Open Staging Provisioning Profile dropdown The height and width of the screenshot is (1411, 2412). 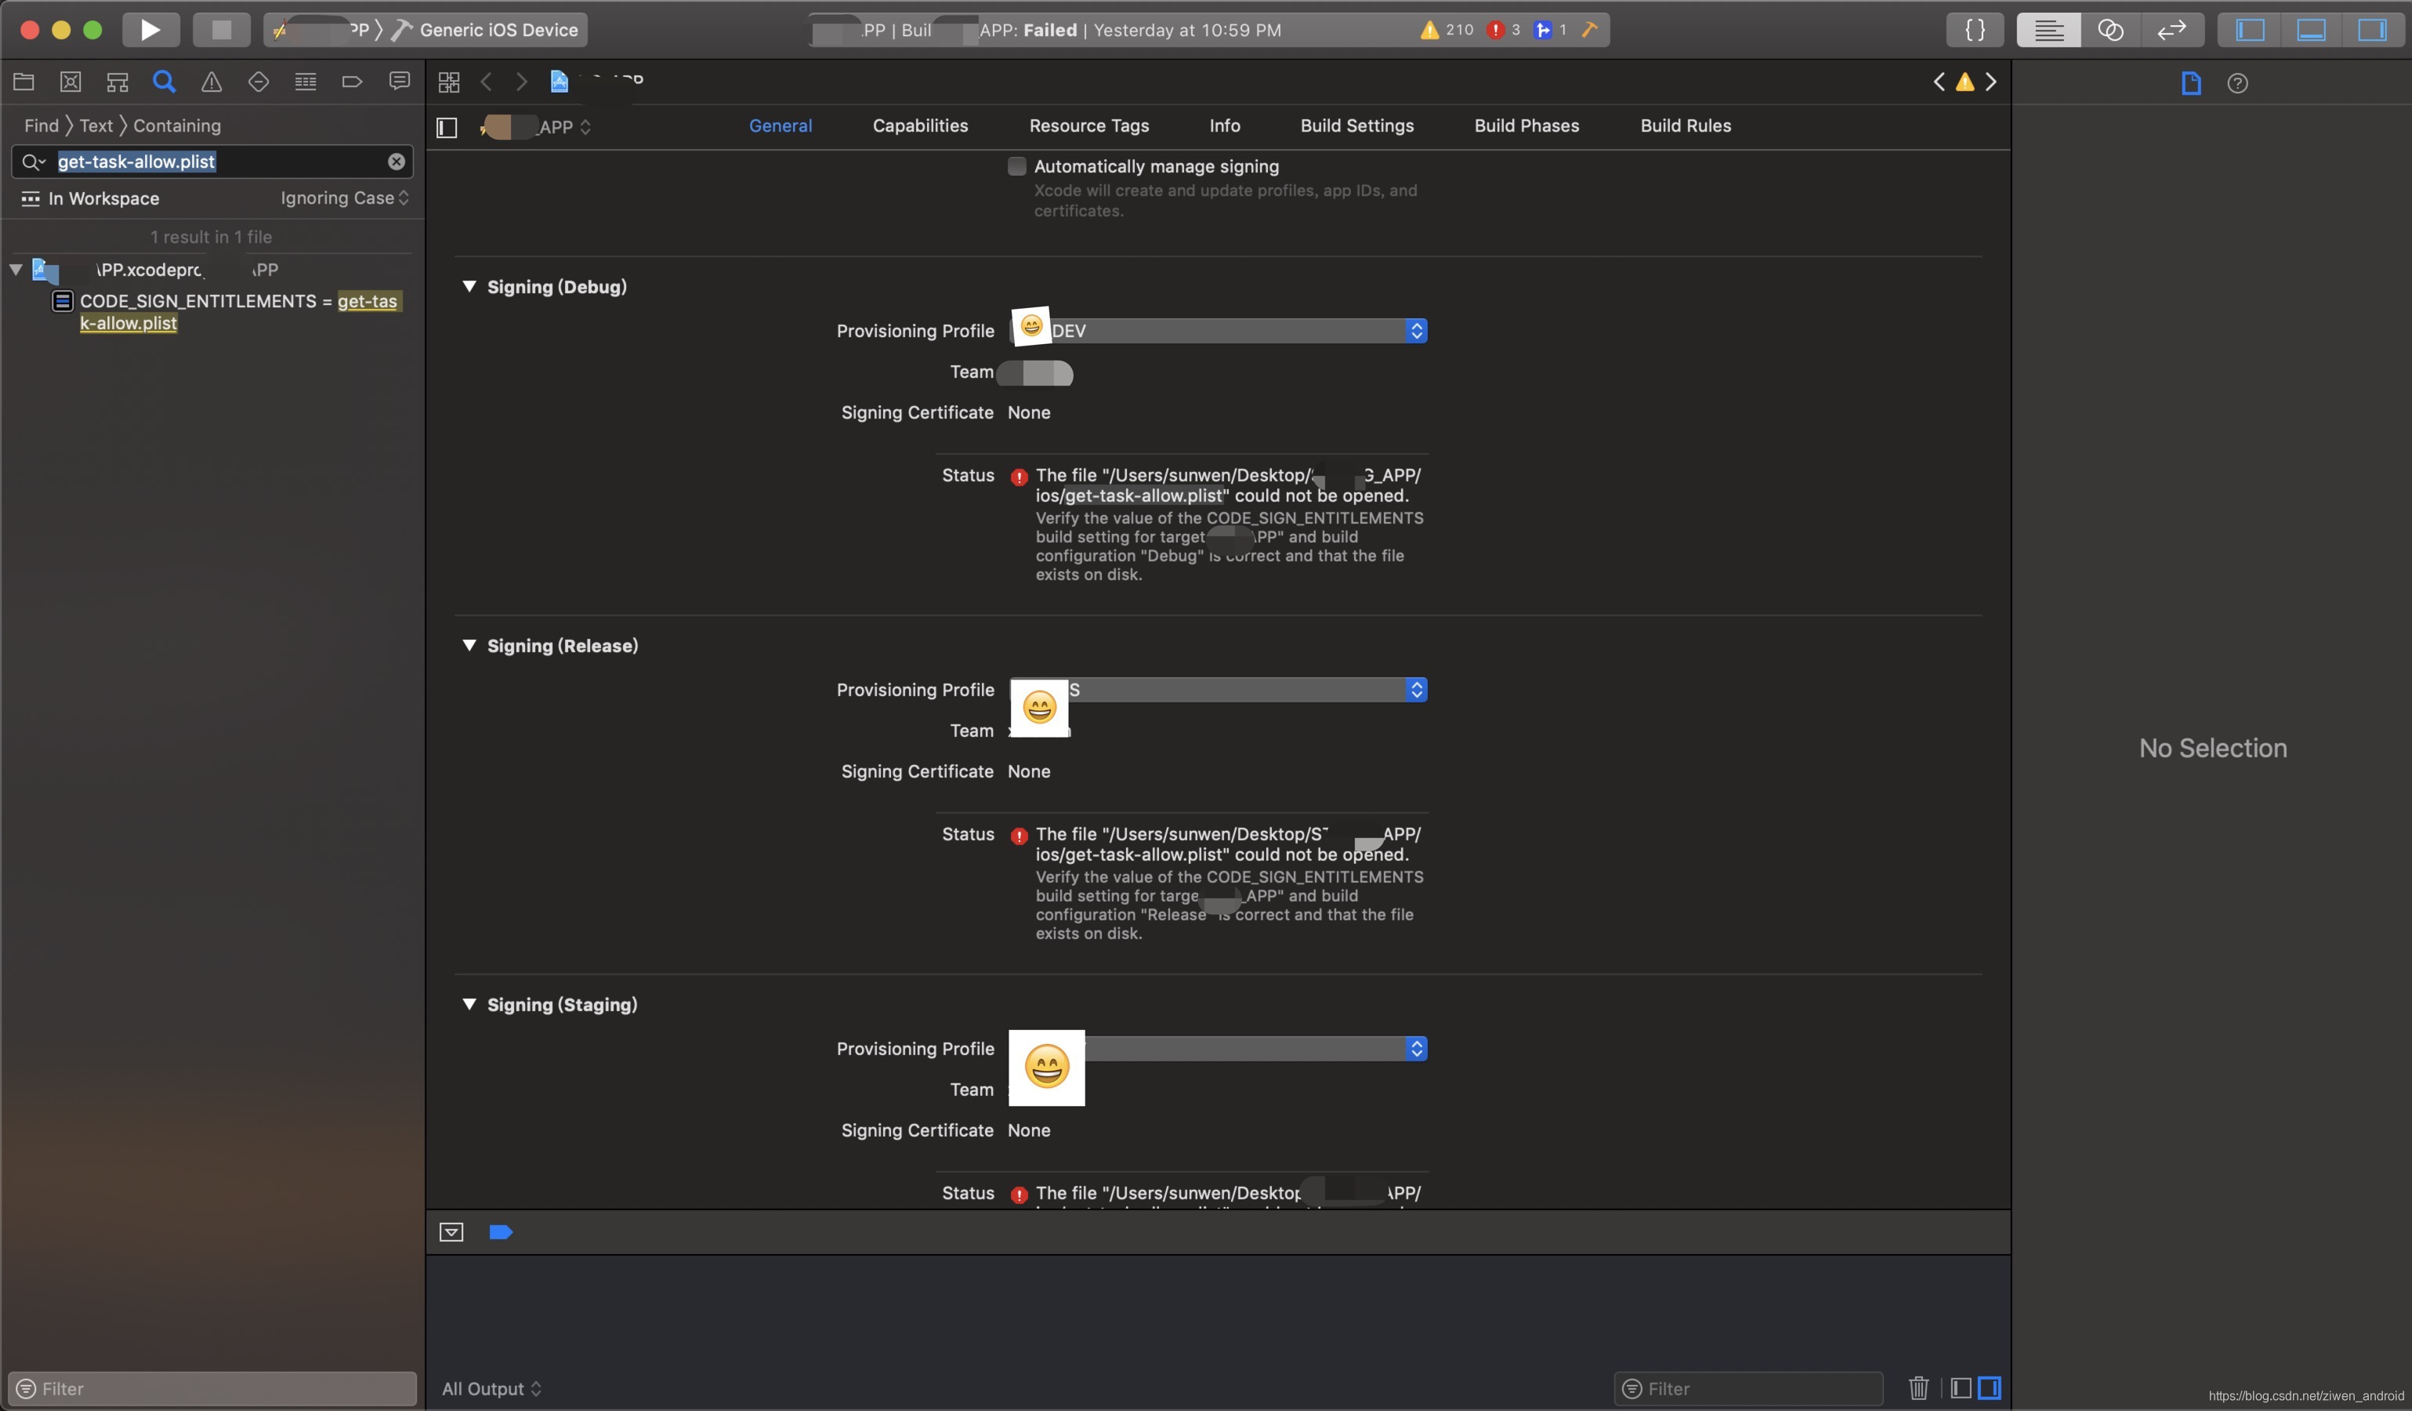click(1219, 1048)
